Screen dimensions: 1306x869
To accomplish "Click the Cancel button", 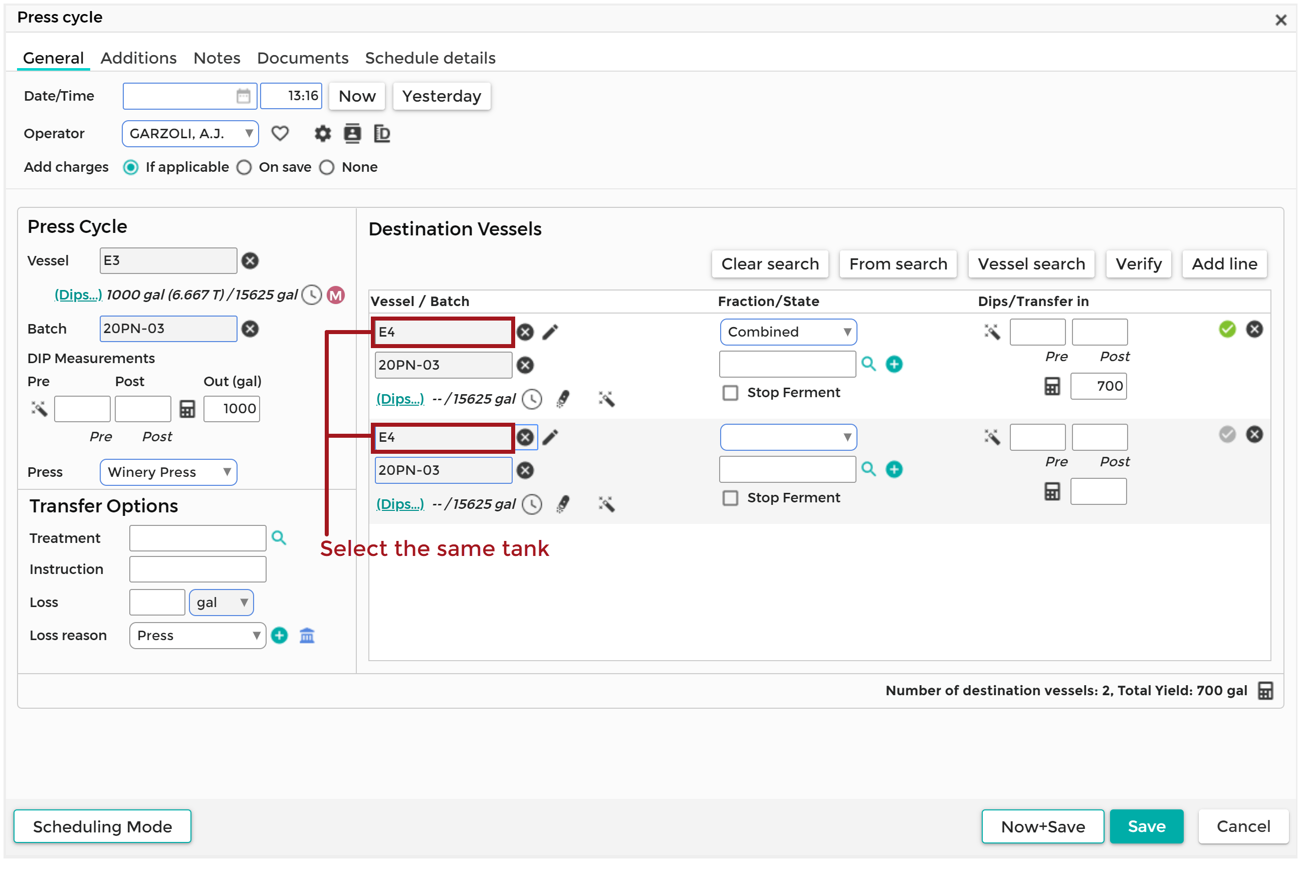I will [1243, 826].
